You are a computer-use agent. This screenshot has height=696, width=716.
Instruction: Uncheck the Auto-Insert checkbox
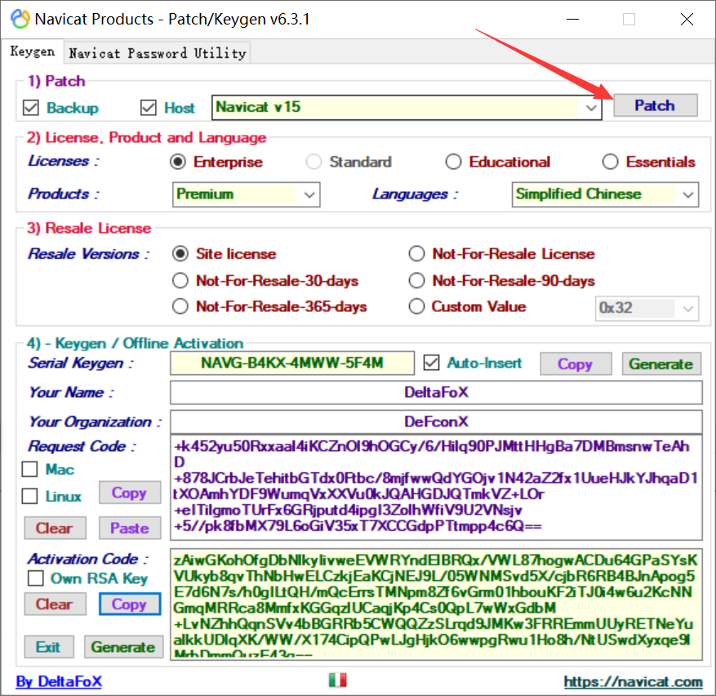tap(432, 363)
